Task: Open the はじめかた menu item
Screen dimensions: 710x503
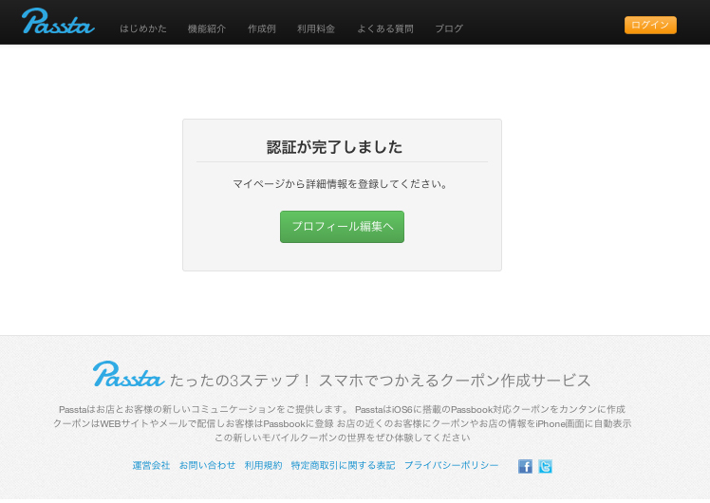Action: 143,28
